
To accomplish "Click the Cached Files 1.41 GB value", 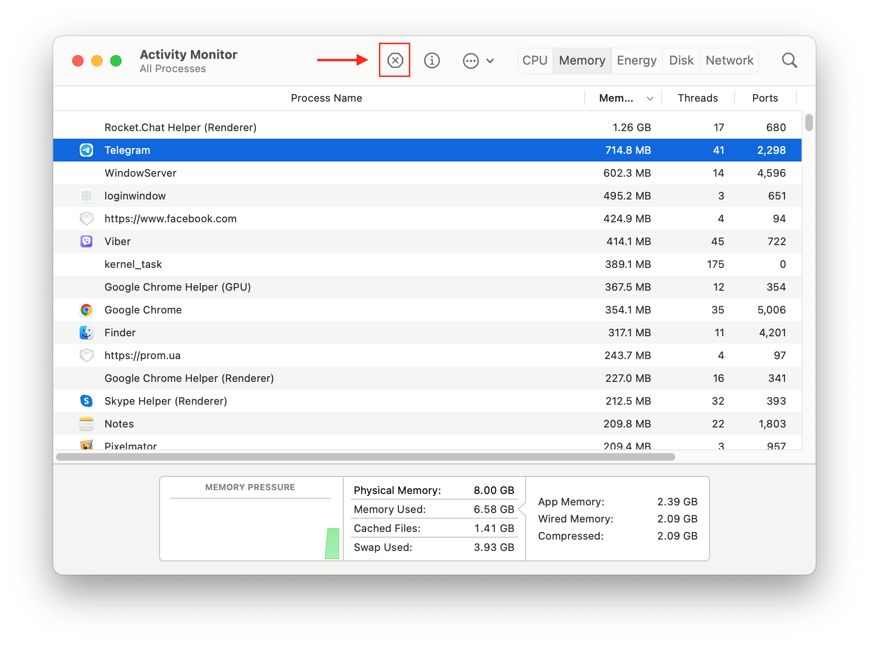I will point(494,528).
